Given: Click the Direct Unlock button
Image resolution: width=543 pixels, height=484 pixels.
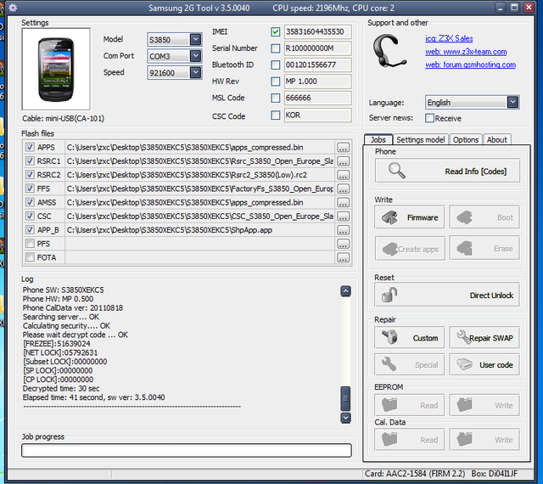Looking at the screenshot, I should coord(447,295).
